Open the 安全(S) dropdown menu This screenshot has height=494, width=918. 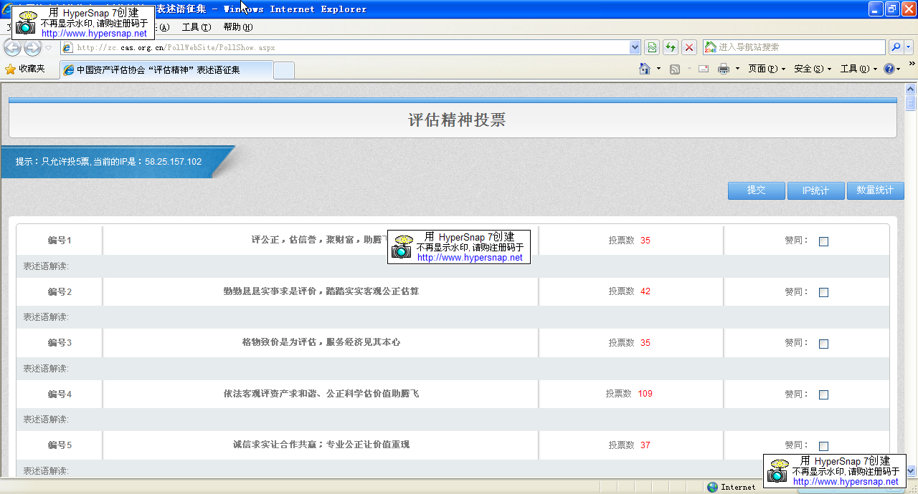[813, 69]
